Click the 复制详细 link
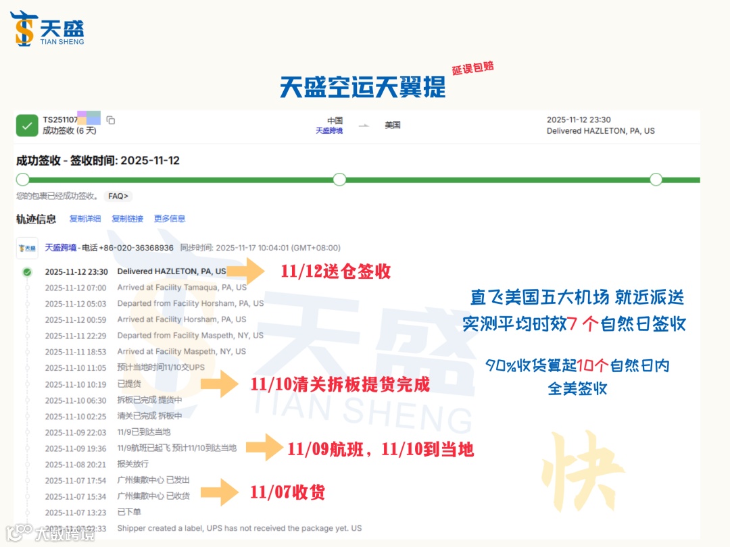730x547 pixels. [x=85, y=219]
